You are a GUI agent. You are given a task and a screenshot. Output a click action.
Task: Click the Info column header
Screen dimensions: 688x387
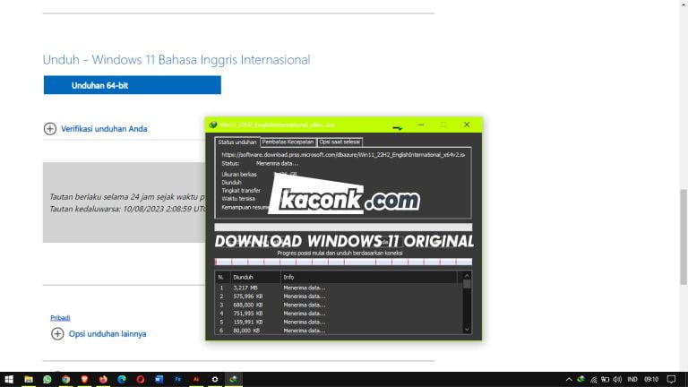(368, 278)
